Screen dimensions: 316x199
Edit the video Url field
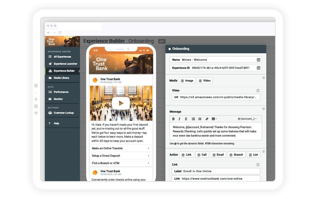tap(216, 97)
